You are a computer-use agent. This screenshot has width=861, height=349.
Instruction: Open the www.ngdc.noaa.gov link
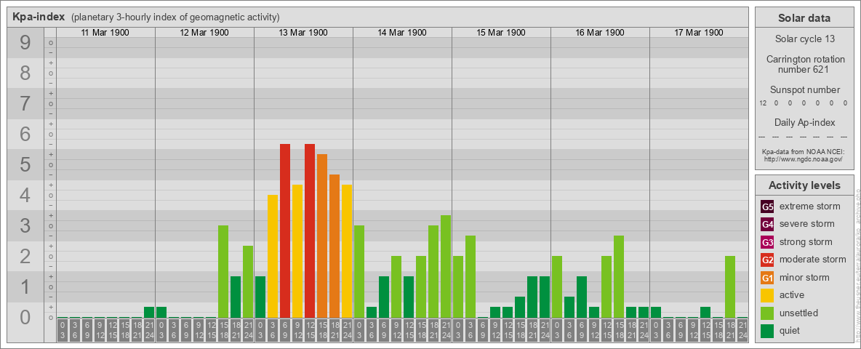(803, 159)
